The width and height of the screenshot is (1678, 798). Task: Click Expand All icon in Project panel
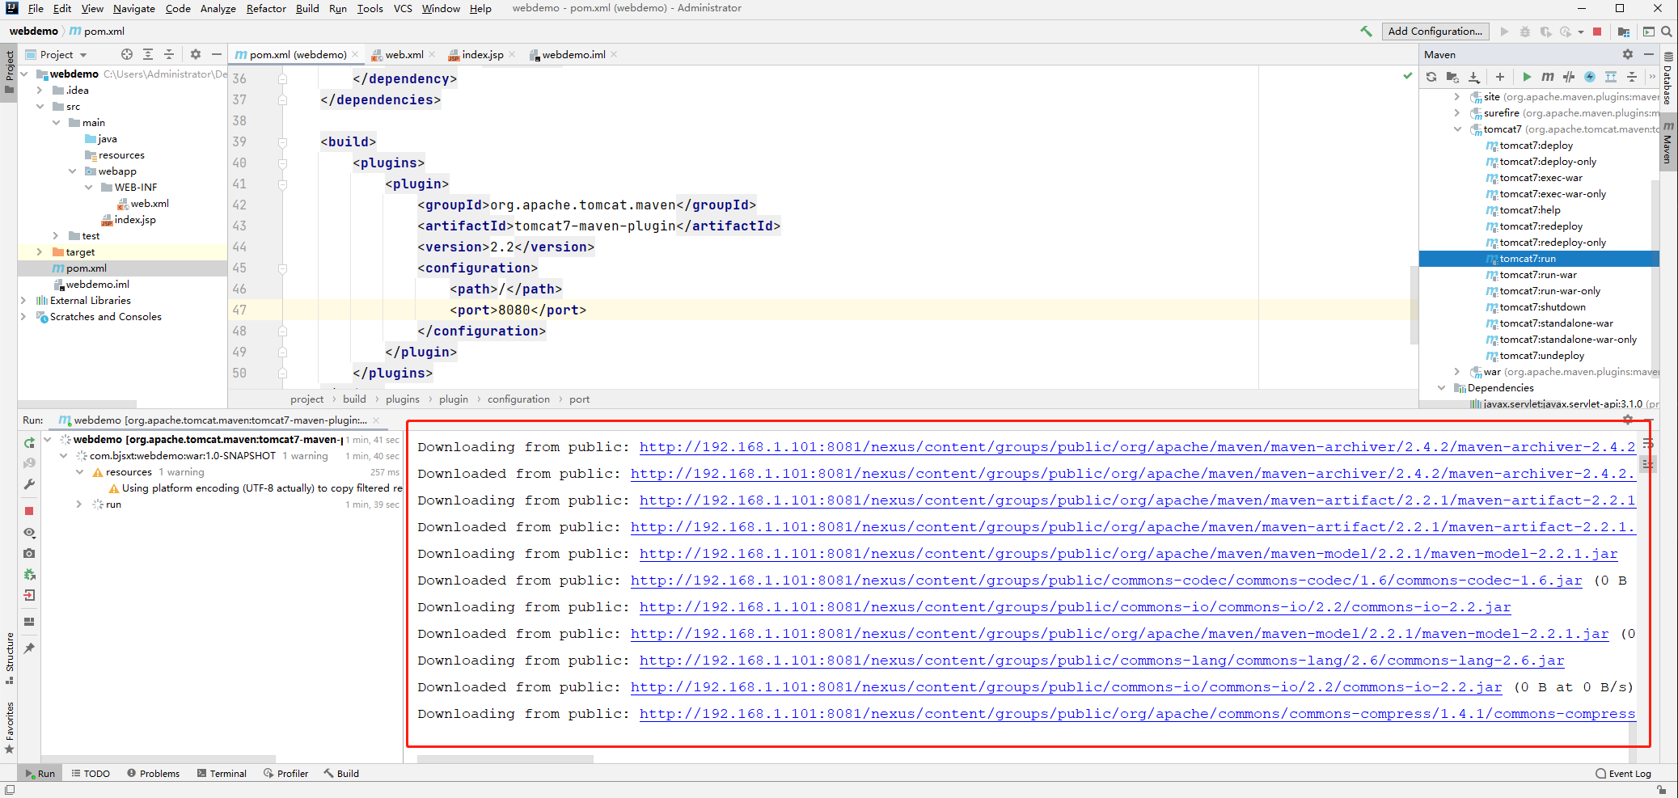click(x=148, y=54)
